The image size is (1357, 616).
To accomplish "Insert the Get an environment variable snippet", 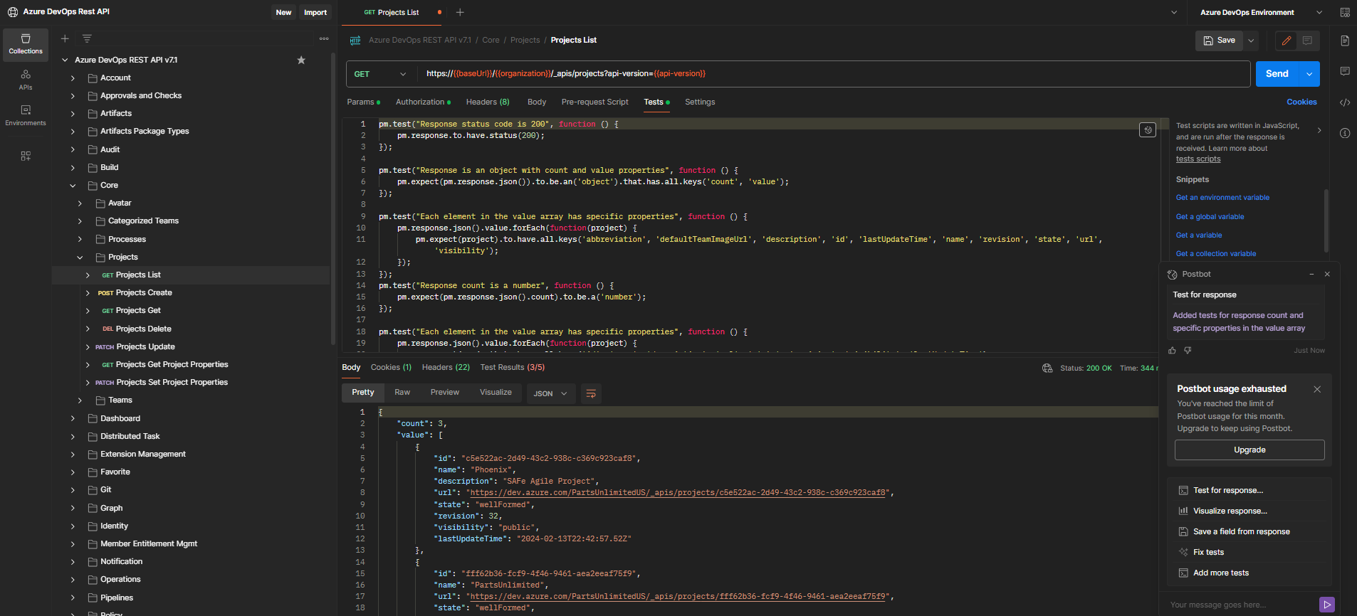I will coord(1222,198).
